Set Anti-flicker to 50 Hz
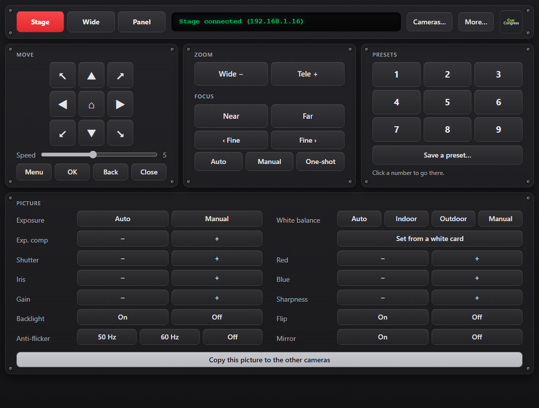The width and height of the screenshot is (539, 408). (107, 337)
